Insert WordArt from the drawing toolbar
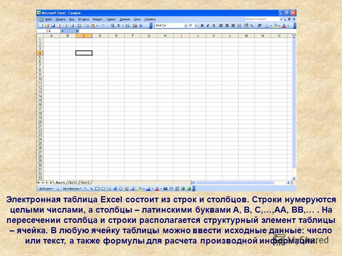Viewport: 342px width, 256px height. coord(114,188)
